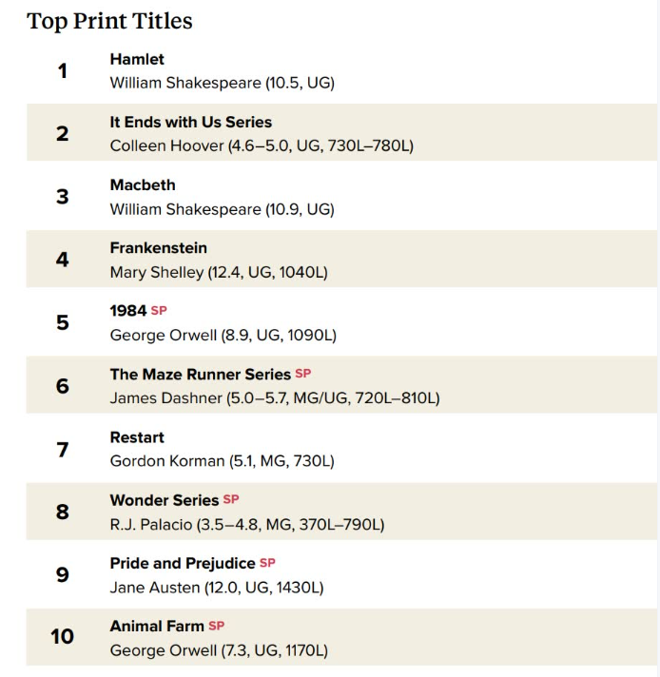Open the Macbeth title entry

pyautogui.click(x=143, y=185)
